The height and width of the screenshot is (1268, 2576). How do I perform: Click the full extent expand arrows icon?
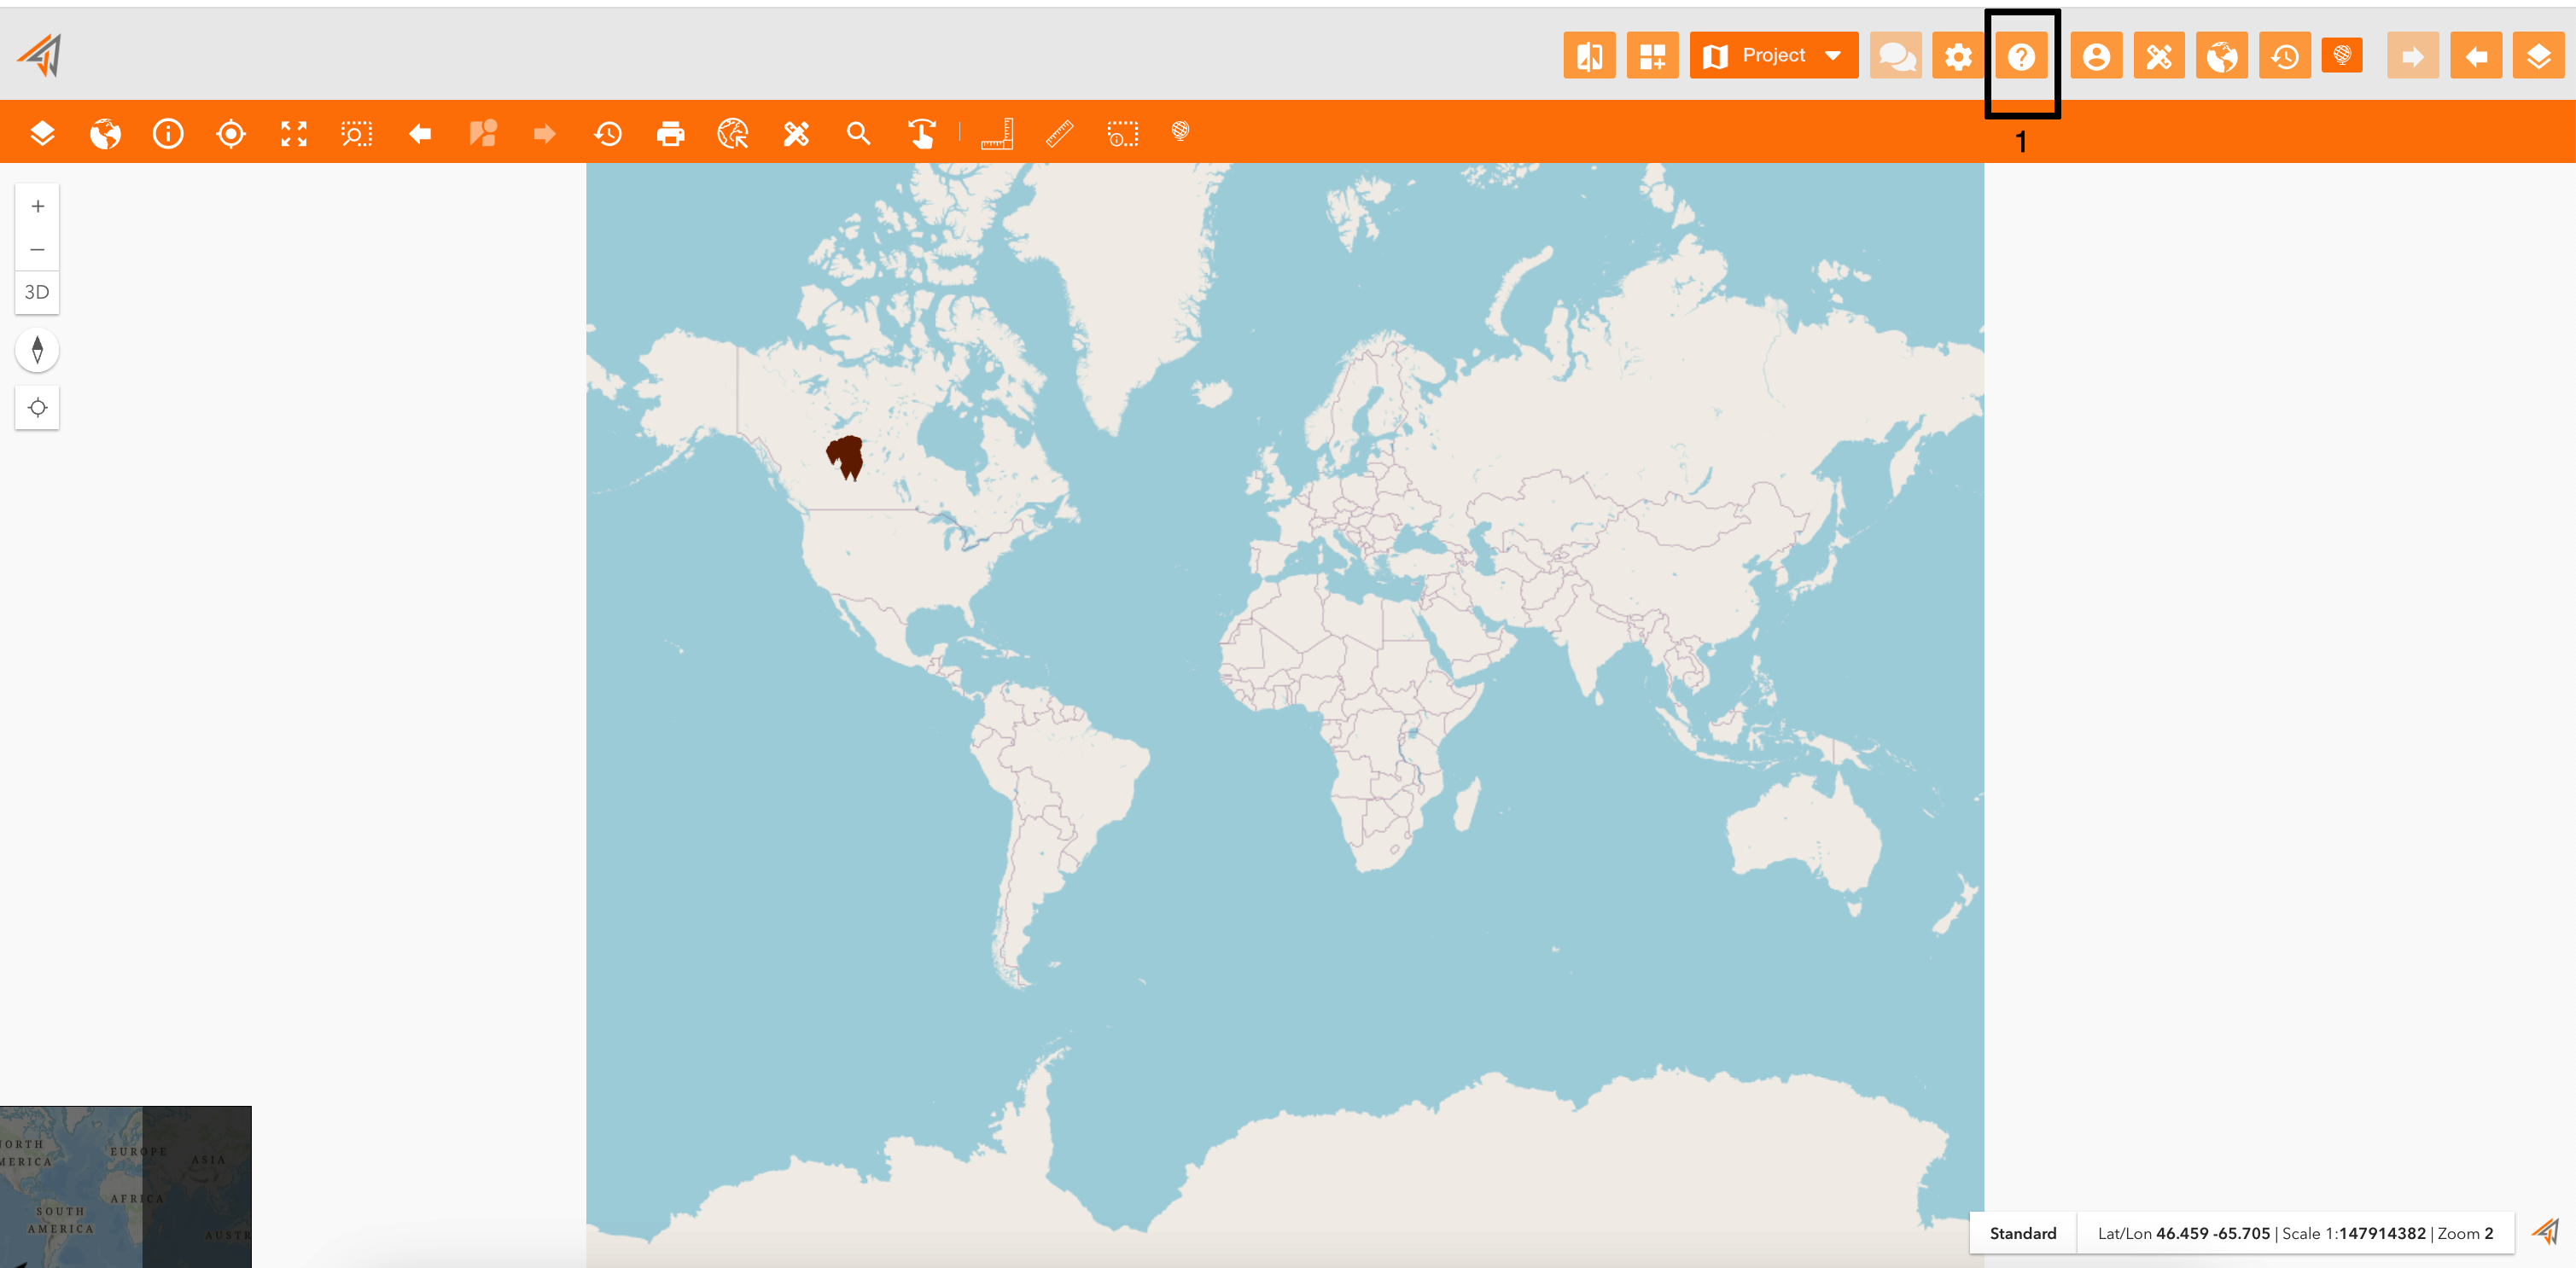click(x=294, y=133)
